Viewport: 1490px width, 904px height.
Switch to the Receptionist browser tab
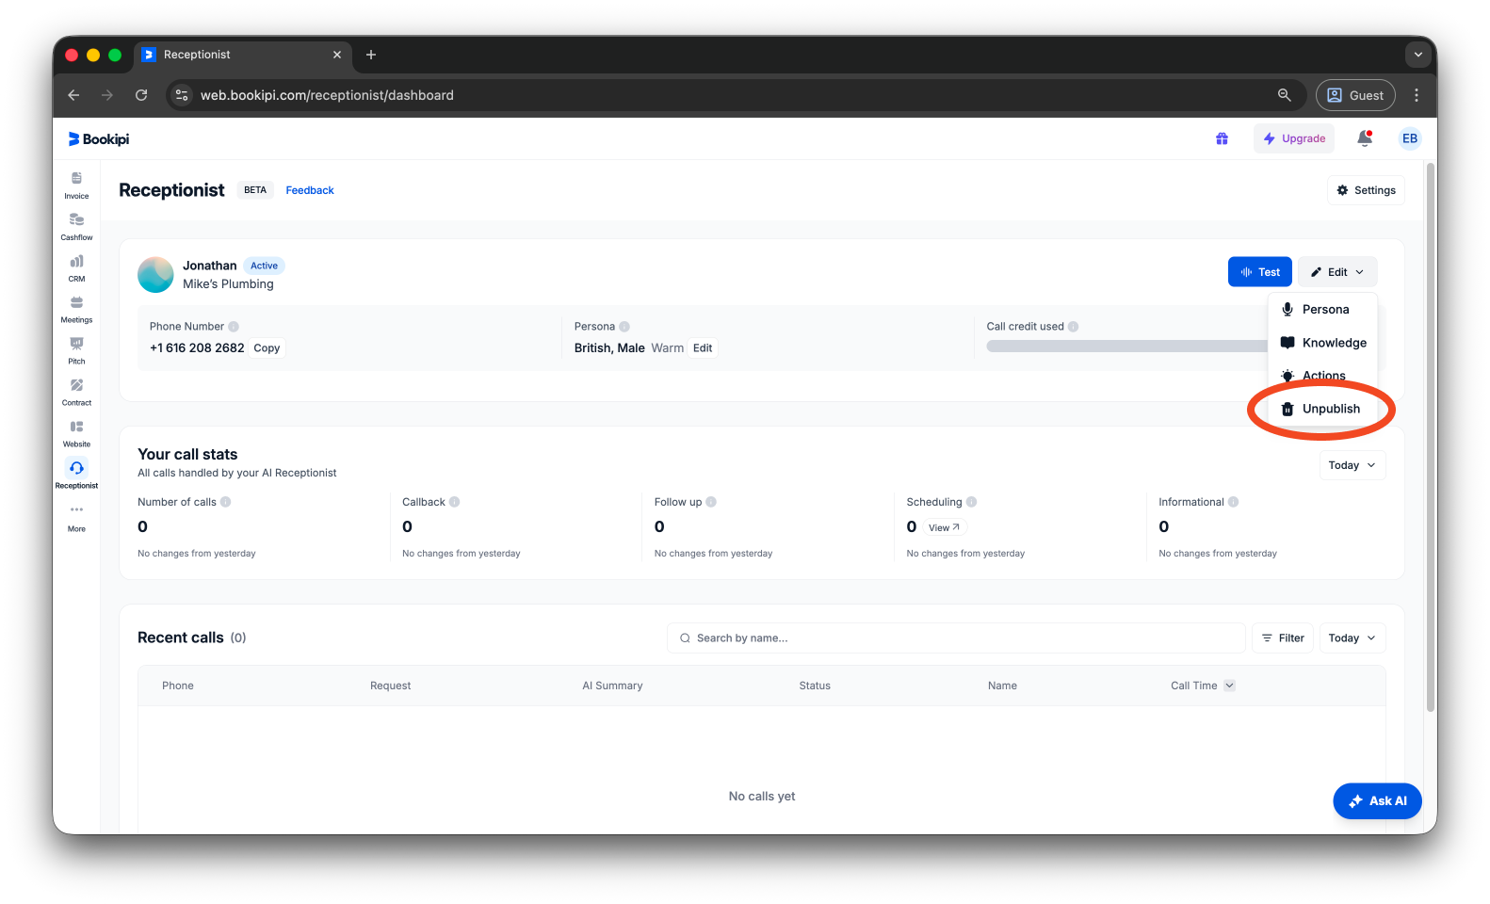pyautogui.click(x=242, y=55)
